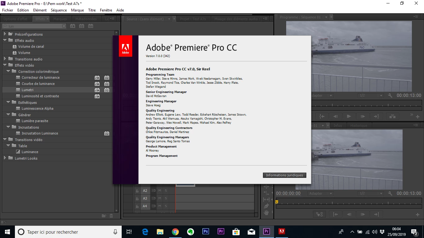Open File Explorer from the taskbar

coord(160,231)
